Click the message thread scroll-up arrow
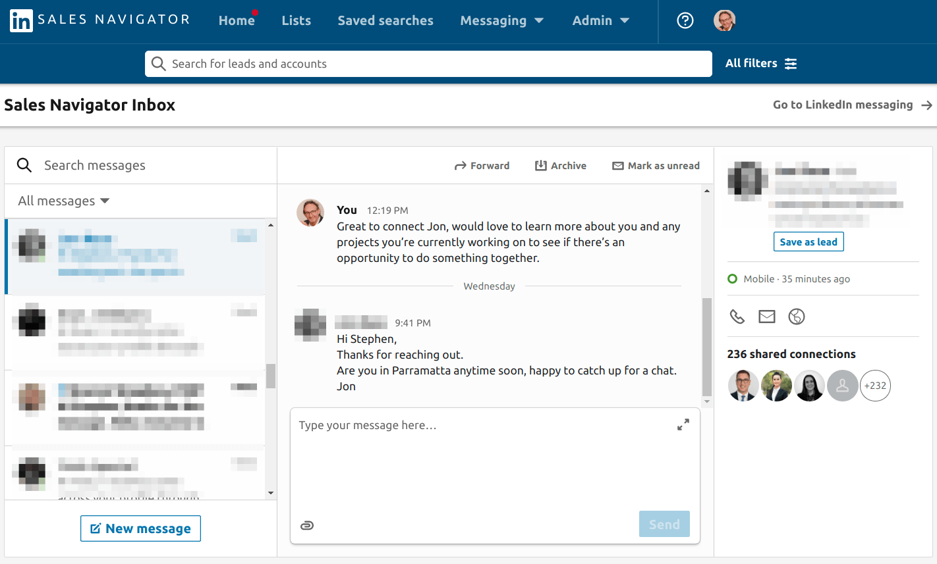The height and width of the screenshot is (564, 937). pyautogui.click(x=707, y=191)
